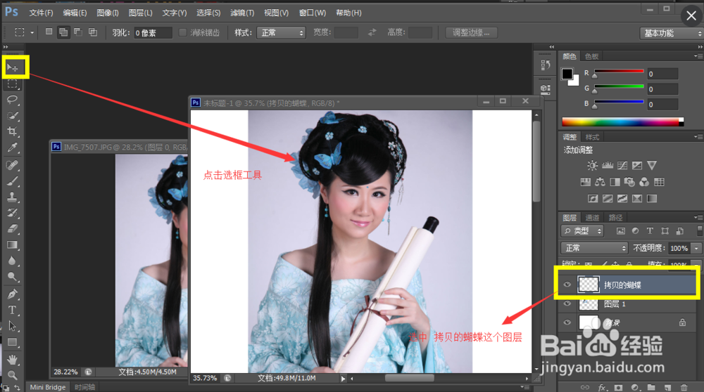Switch to the 通道 channels tab
The height and width of the screenshot is (392, 704).
tap(592, 218)
